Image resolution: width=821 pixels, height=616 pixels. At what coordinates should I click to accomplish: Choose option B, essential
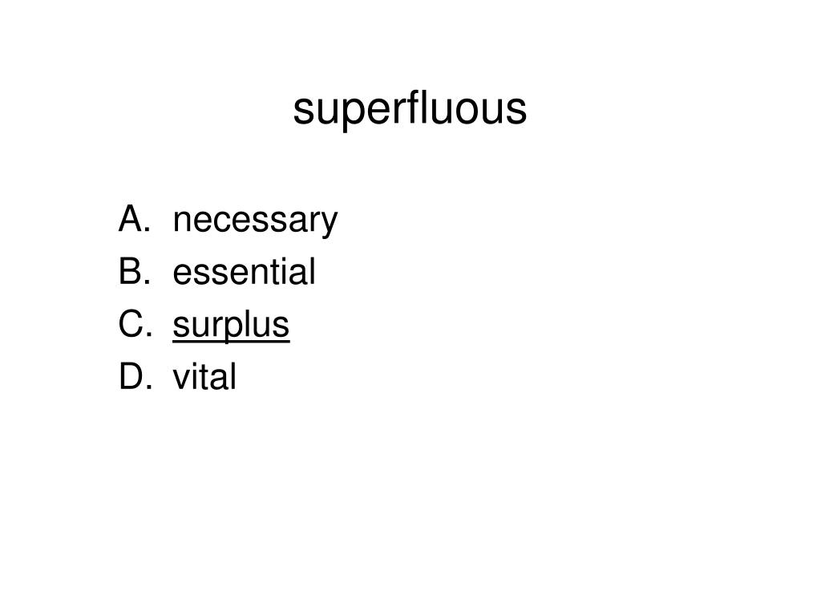click(x=217, y=271)
